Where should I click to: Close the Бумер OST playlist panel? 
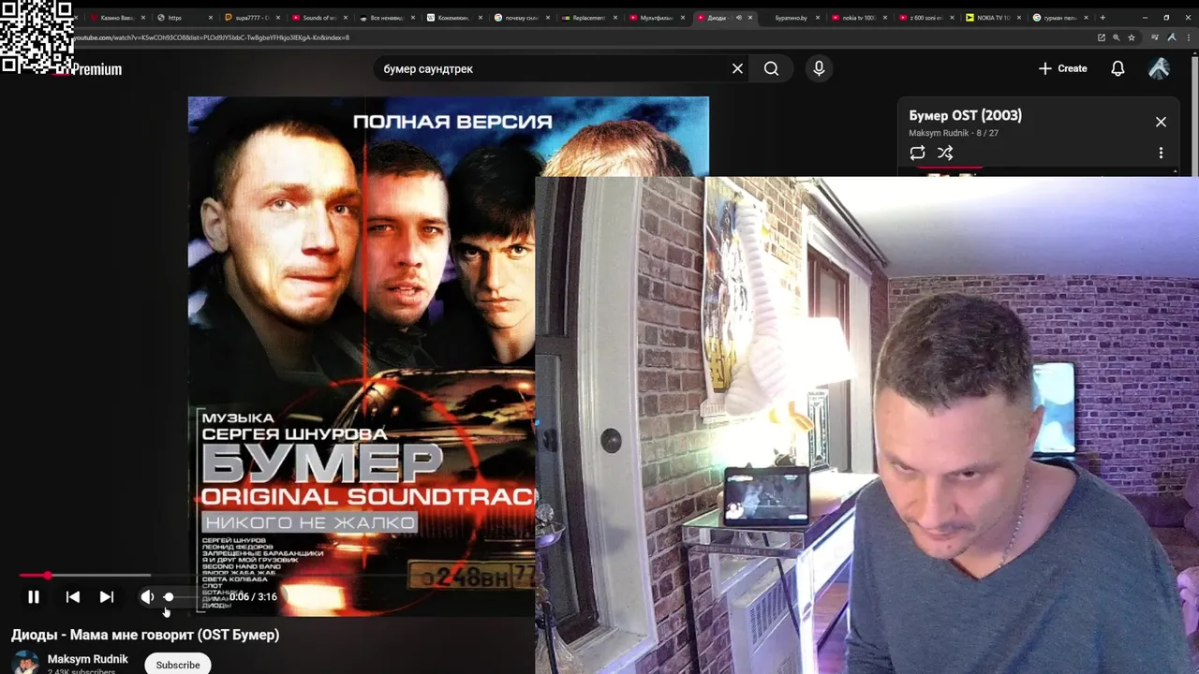pos(1161,122)
